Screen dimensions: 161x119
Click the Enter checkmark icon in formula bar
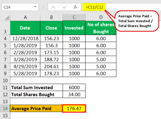click(64, 7)
